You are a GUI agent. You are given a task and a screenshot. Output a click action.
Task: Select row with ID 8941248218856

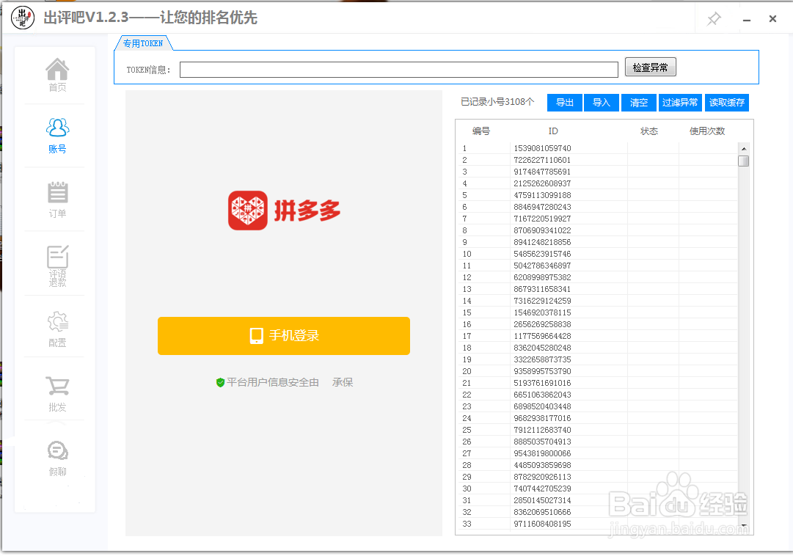[x=598, y=242]
